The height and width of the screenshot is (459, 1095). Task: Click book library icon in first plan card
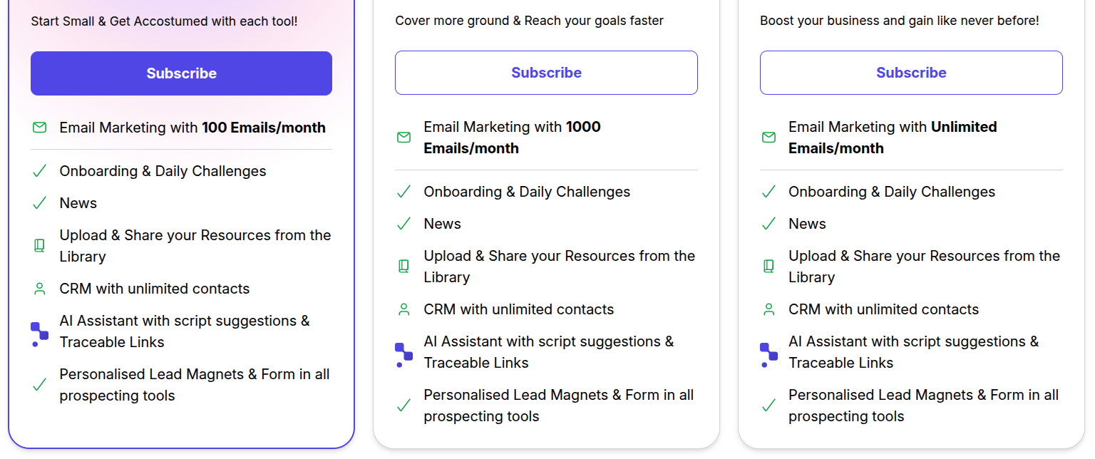tap(40, 246)
